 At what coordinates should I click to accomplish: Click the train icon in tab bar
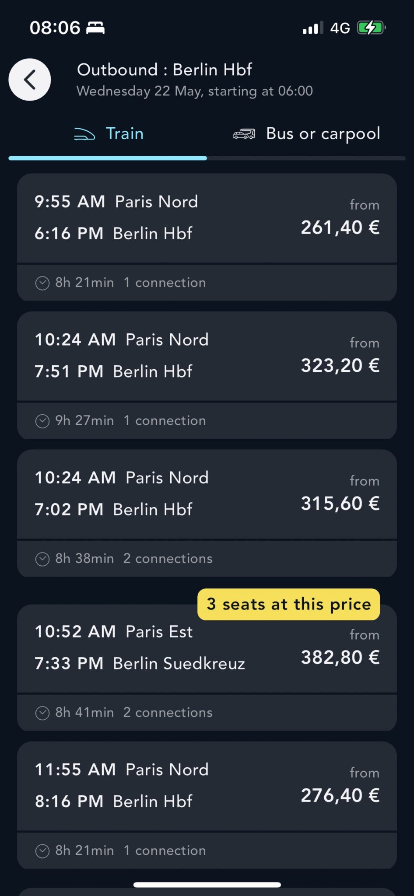coord(84,134)
